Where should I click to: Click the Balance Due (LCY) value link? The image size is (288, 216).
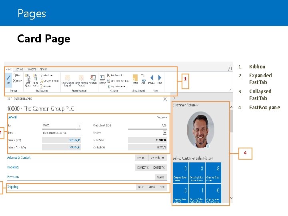click(x=74, y=147)
